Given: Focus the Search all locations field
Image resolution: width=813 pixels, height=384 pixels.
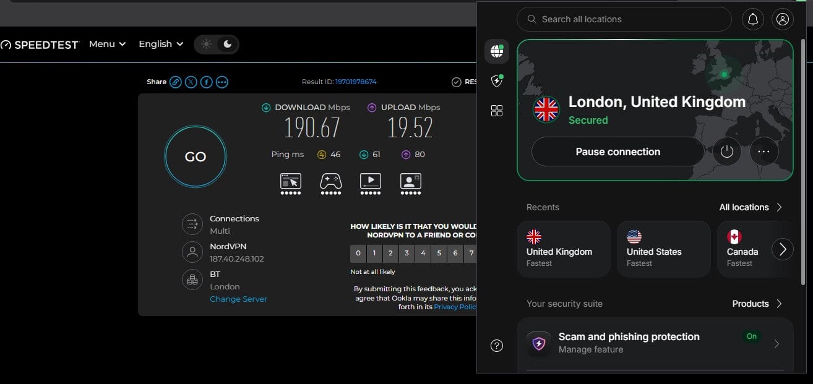Looking at the screenshot, I should click(624, 19).
